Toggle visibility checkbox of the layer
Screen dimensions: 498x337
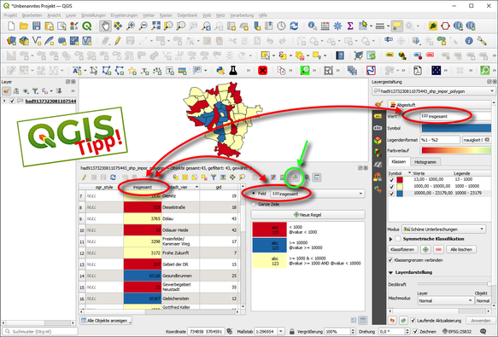[12, 101]
